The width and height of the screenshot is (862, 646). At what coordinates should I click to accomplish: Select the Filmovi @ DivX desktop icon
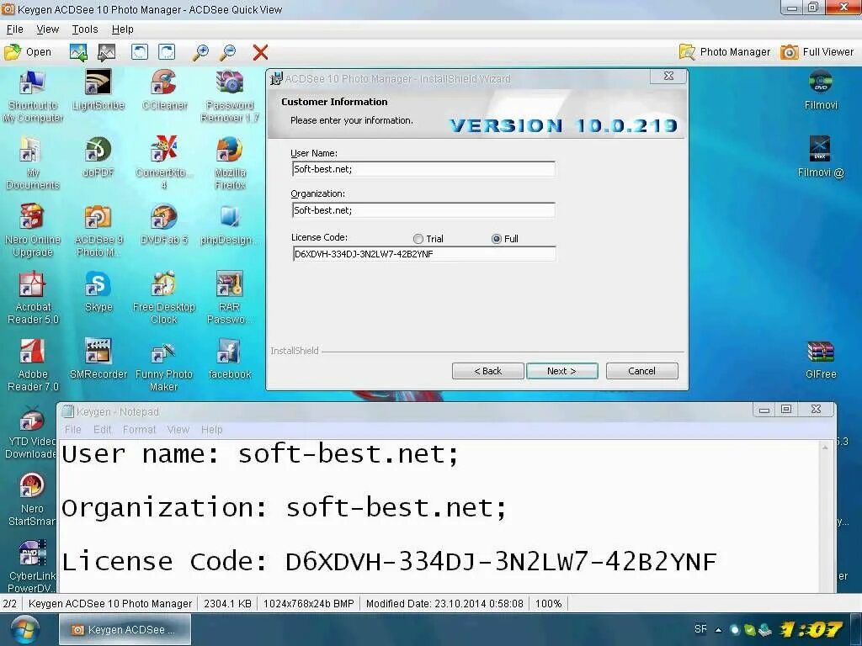(821, 157)
